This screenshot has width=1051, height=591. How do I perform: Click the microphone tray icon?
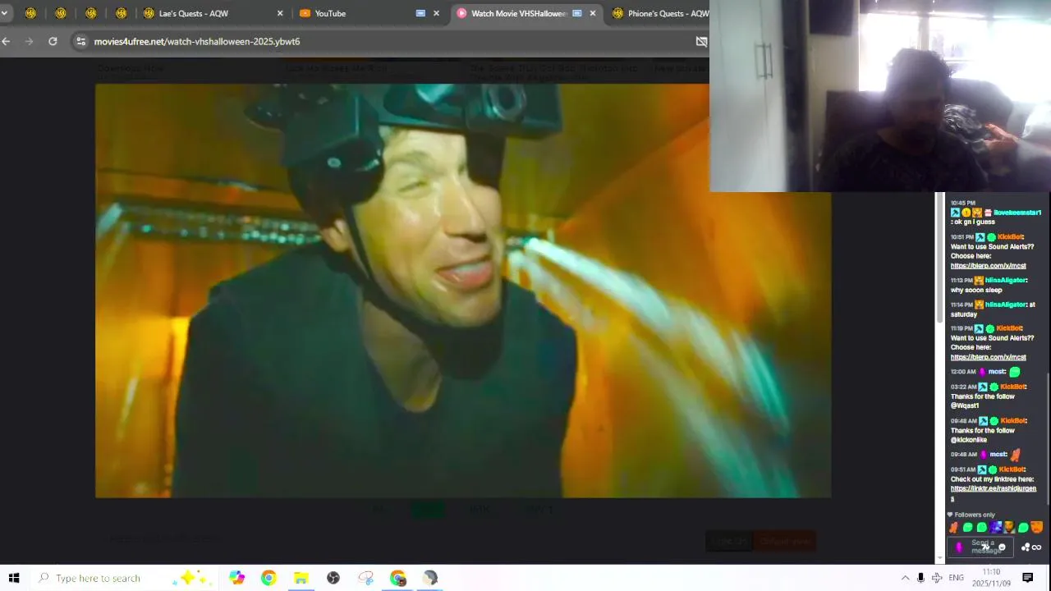click(x=921, y=578)
